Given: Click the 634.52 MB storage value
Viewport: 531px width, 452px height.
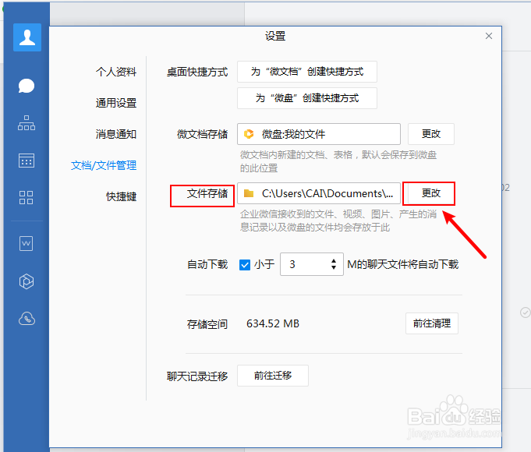Looking at the screenshot, I should tap(273, 323).
